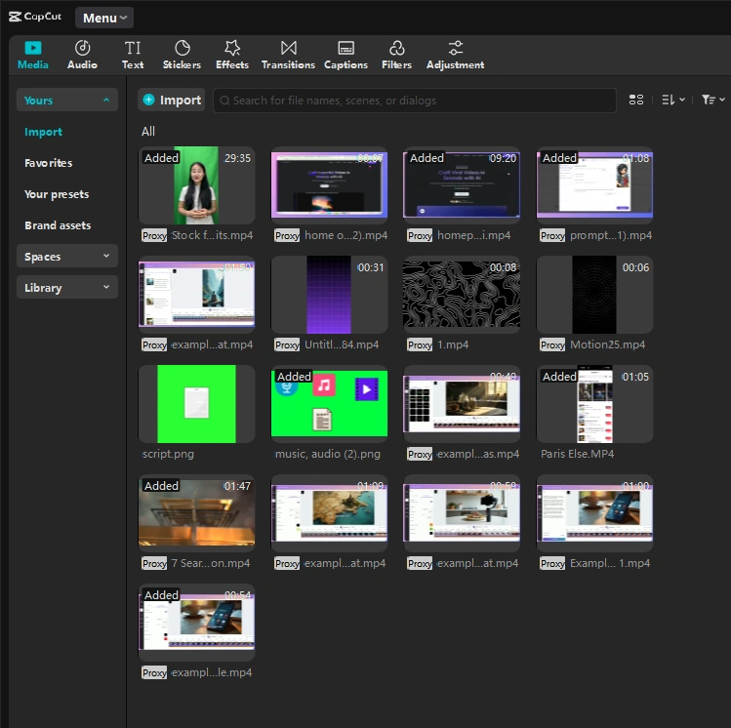The height and width of the screenshot is (728, 731).
Task: Open the Captions tab
Action: pyautogui.click(x=345, y=56)
